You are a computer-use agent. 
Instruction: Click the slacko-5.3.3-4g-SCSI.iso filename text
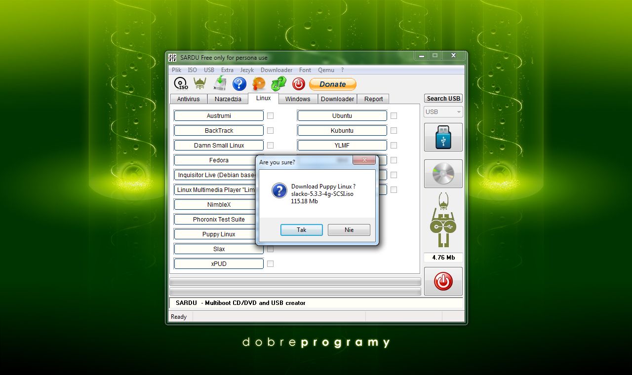click(x=322, y=194)
